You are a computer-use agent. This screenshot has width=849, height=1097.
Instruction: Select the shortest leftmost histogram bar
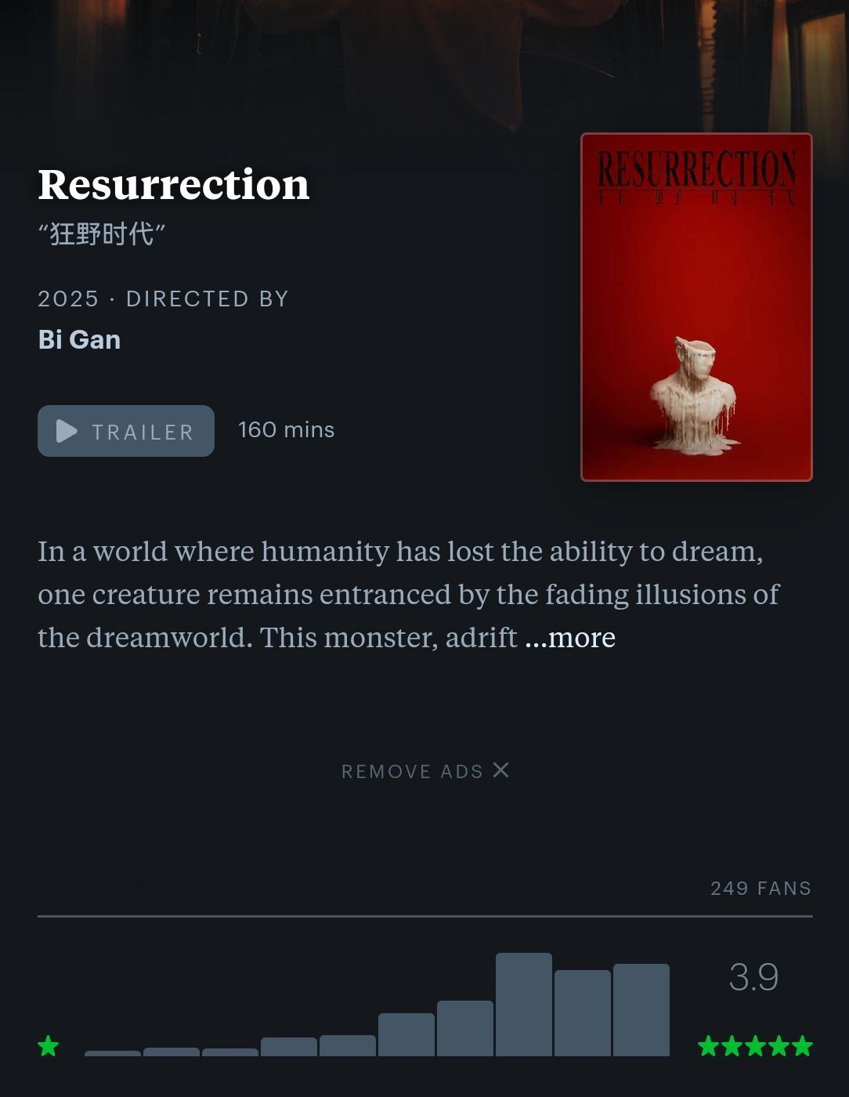coord(113,1054)
